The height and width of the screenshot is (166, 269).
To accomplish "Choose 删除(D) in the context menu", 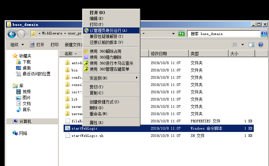I will click(x=111, y=108).
